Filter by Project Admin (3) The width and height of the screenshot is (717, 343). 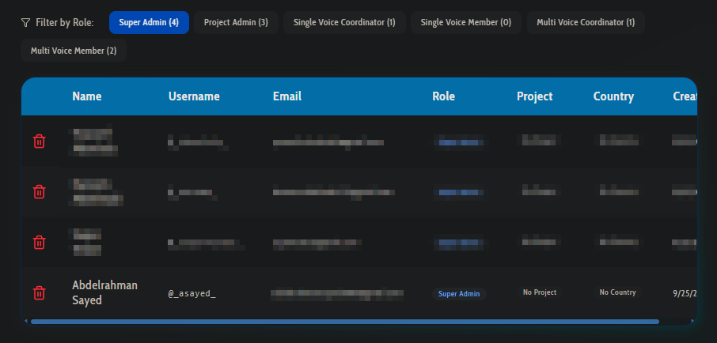pos(236,23)
